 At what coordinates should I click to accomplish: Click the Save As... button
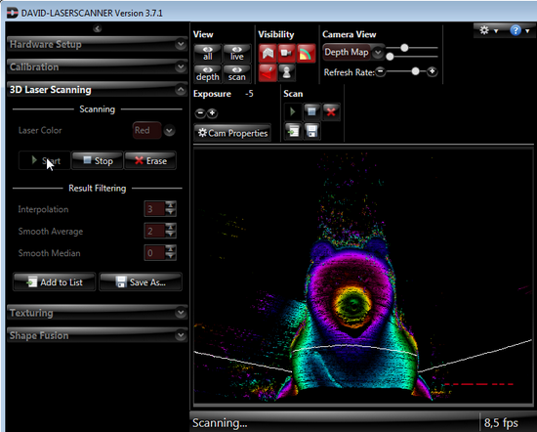141,282
